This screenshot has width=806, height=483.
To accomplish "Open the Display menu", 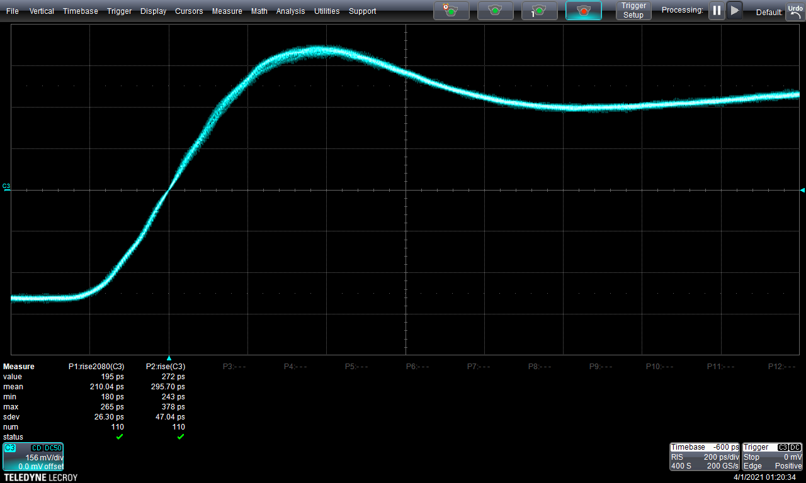I will click(154, 11).
